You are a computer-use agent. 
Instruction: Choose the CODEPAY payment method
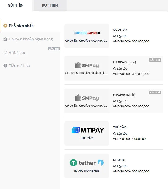120,30
